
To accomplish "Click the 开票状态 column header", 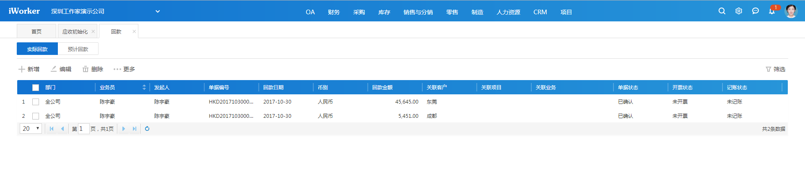I will click(x=683, y=87).
